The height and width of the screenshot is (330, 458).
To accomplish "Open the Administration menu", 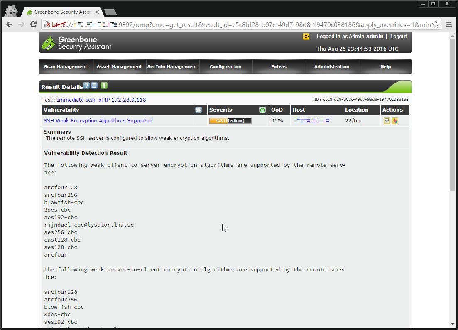I will tap(332, 66).
